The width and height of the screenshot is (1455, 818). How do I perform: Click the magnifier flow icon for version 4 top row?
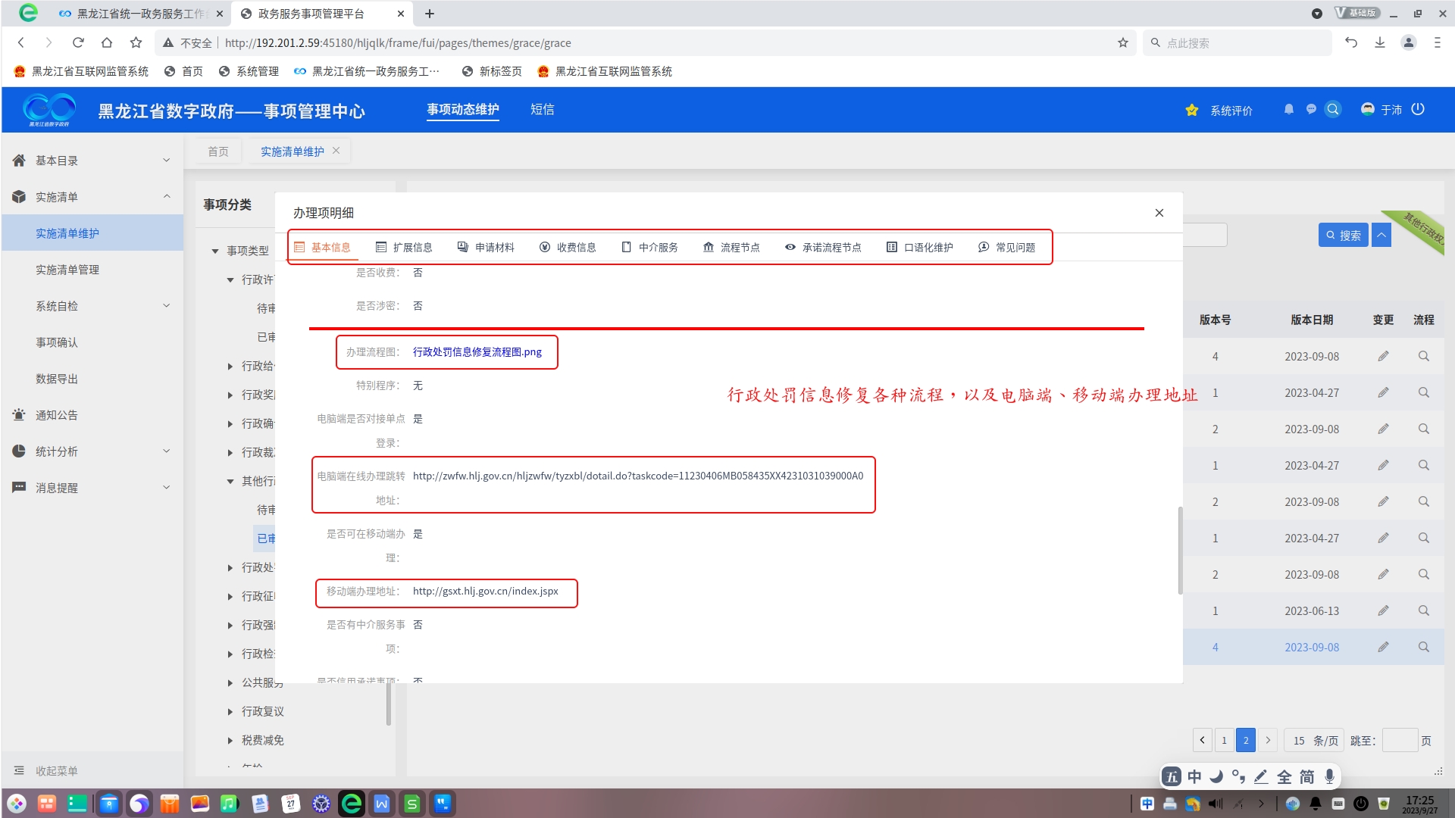(x=1423, y=356)
